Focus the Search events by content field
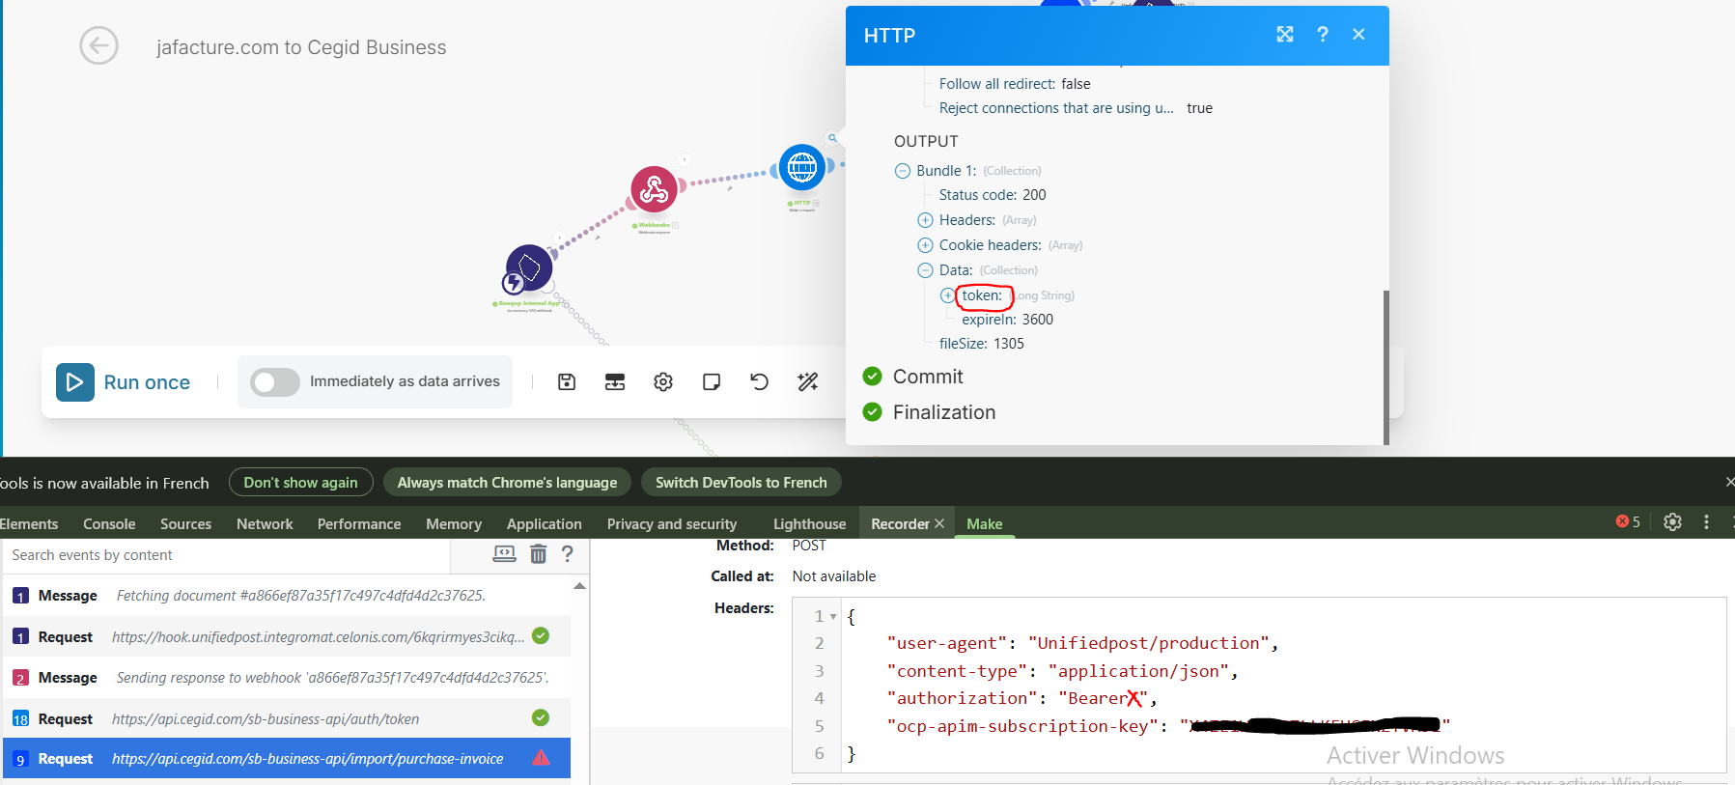 227,555
